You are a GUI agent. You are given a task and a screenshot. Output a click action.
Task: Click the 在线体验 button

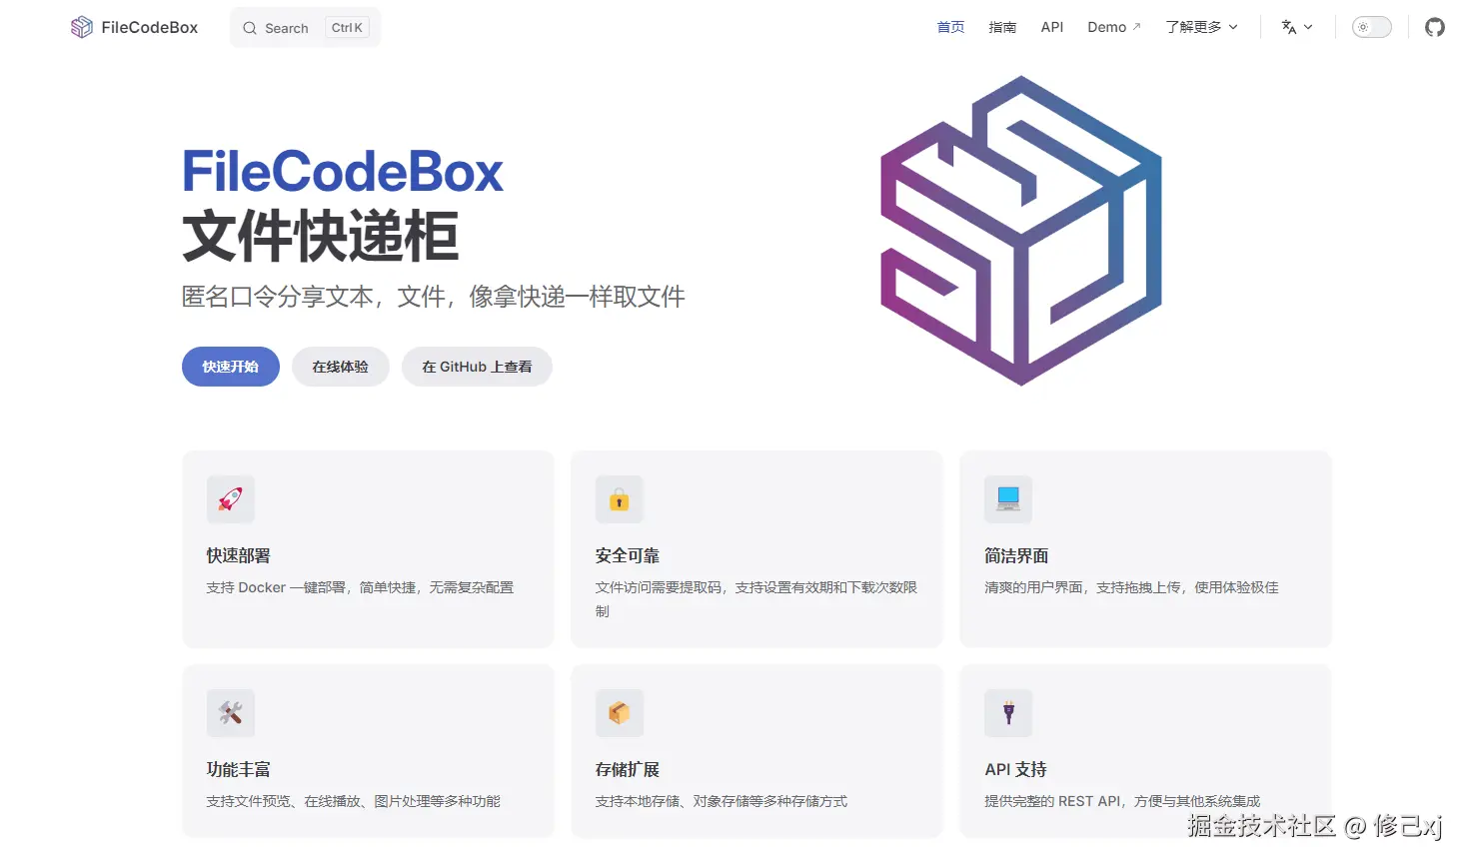[341, 367]
